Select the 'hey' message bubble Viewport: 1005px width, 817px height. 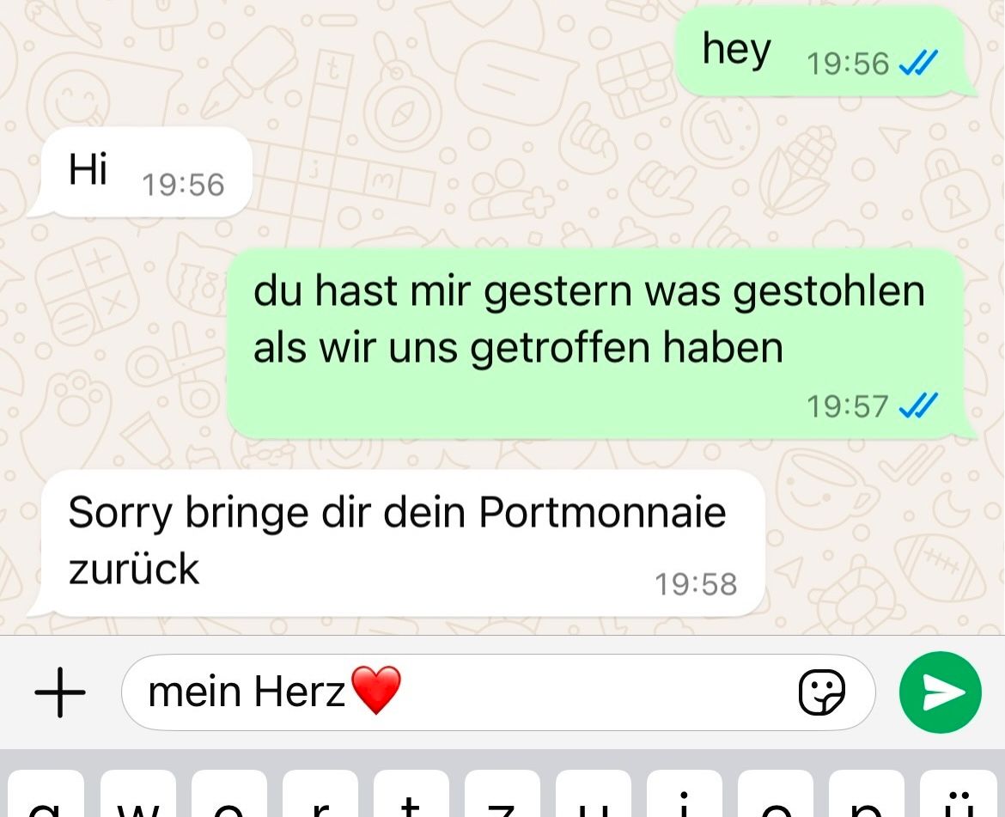tap(821, 52)
